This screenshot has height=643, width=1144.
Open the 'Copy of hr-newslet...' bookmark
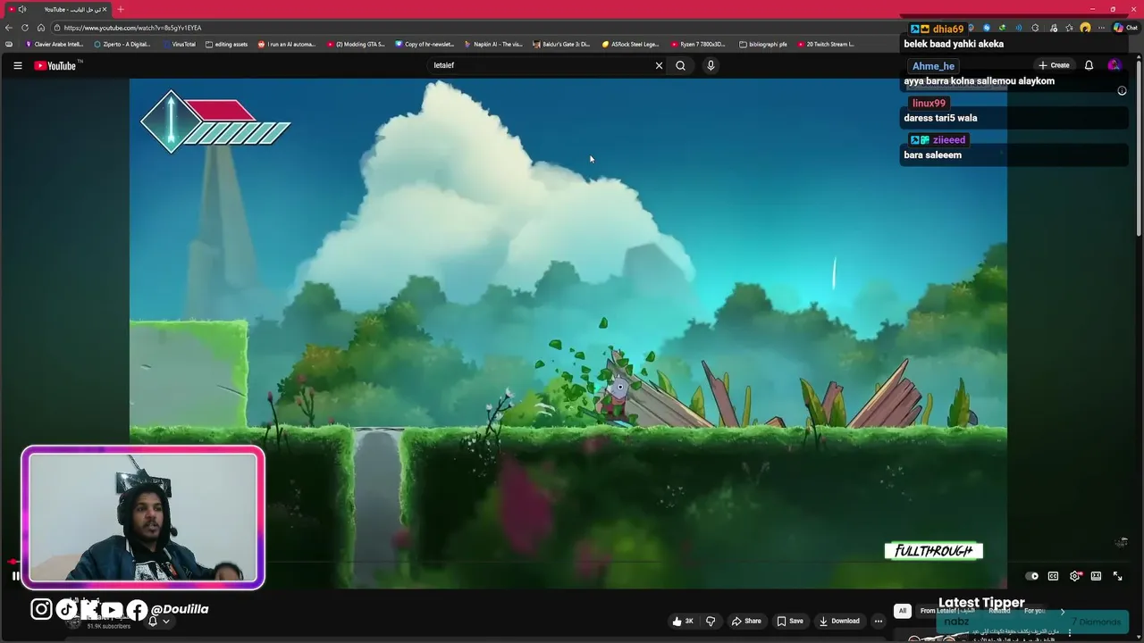(x=425, y=44)
